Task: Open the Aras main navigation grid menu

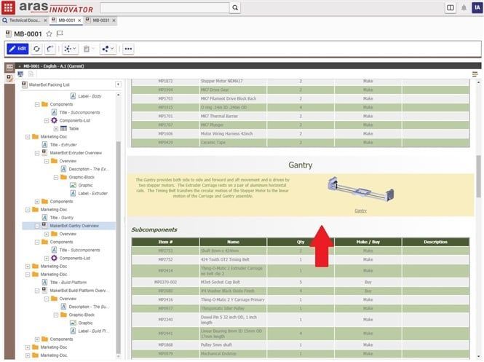Action: pos(8,7)
